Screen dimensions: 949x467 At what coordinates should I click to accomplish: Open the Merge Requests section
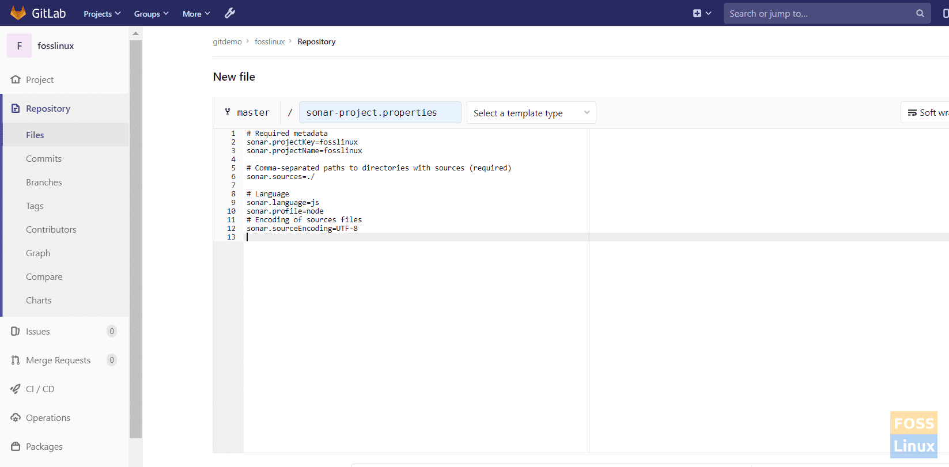point(58,360)
